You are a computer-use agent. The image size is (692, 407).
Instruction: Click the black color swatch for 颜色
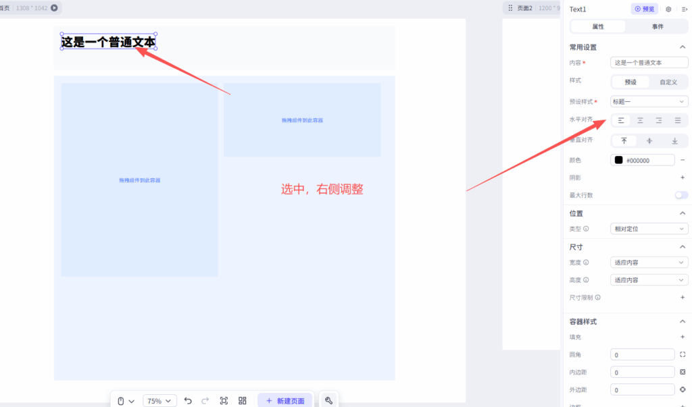tap(618, 161)
